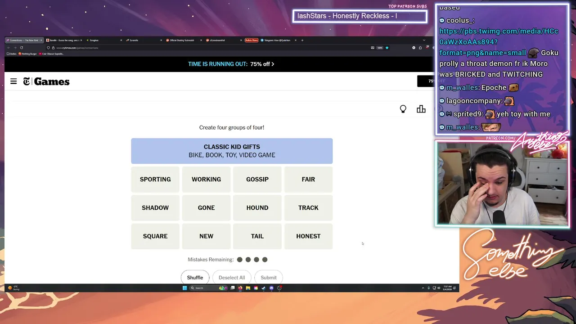This screenshot has width=576, height=324.
Task: Open Firefox from the taskbar
Action: pyautogui.click(x=240, y=288)
